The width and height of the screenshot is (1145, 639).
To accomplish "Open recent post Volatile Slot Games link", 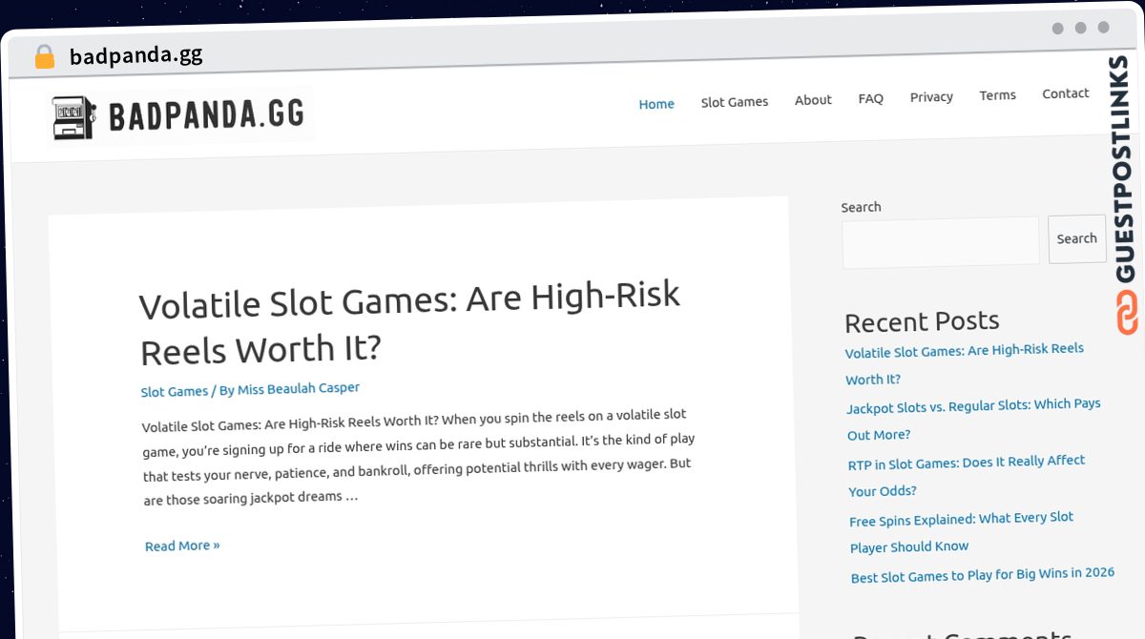I will pyautogui.click(x=965, y=364).
